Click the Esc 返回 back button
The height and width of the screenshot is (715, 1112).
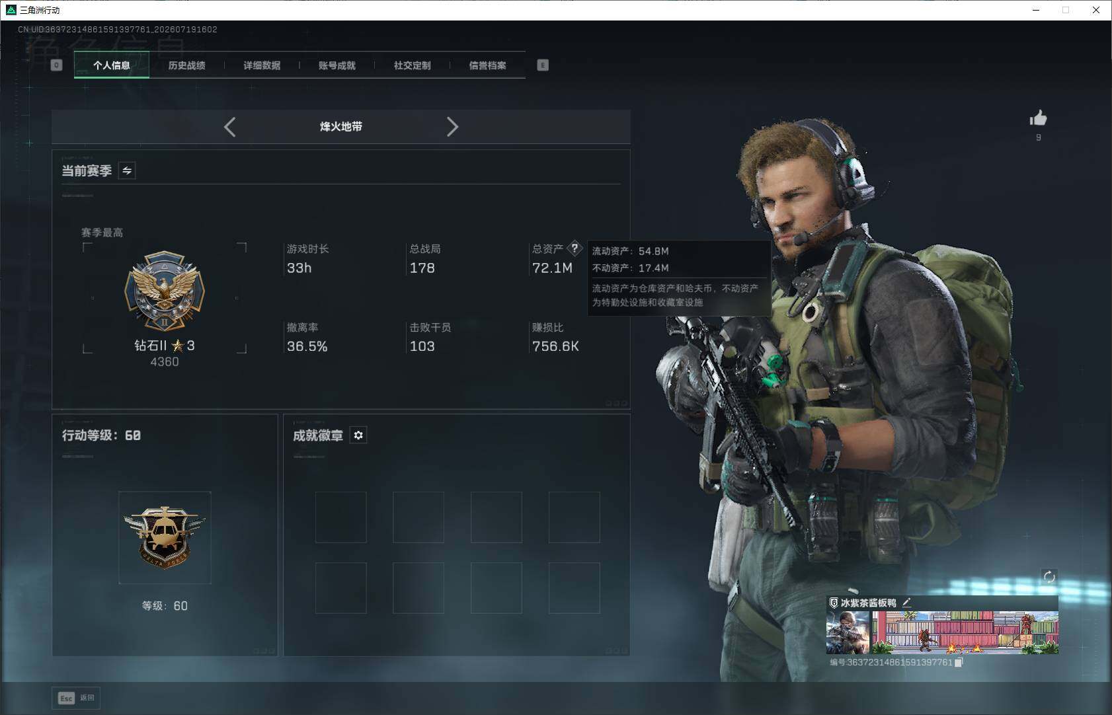pyautogui.click(x=76, y=698)
